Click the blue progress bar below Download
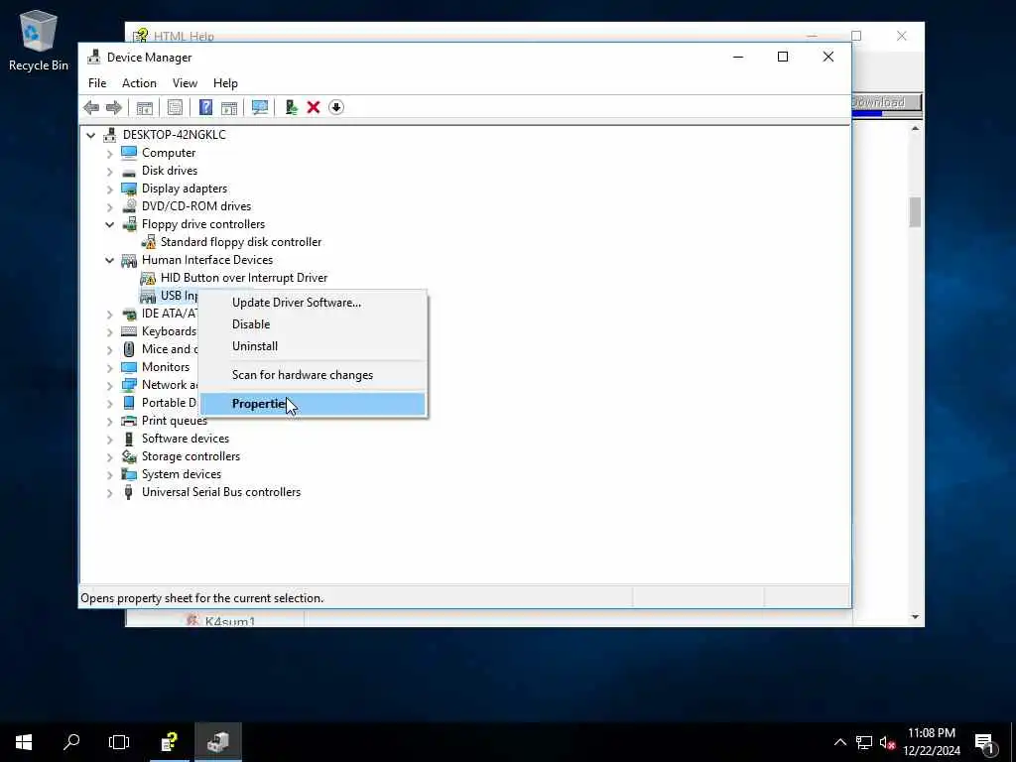This screenshot has height=762, width=1016. [x=867, y=113]
